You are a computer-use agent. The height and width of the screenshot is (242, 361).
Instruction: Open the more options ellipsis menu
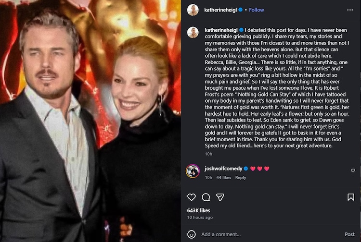350,10
